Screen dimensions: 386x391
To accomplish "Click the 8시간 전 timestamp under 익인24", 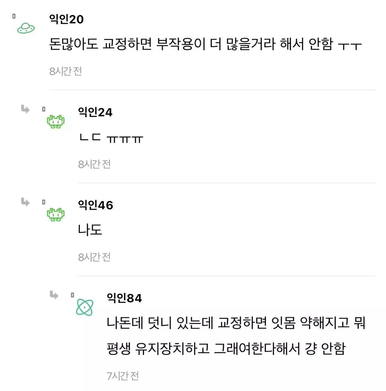I will tap(94, 164).
